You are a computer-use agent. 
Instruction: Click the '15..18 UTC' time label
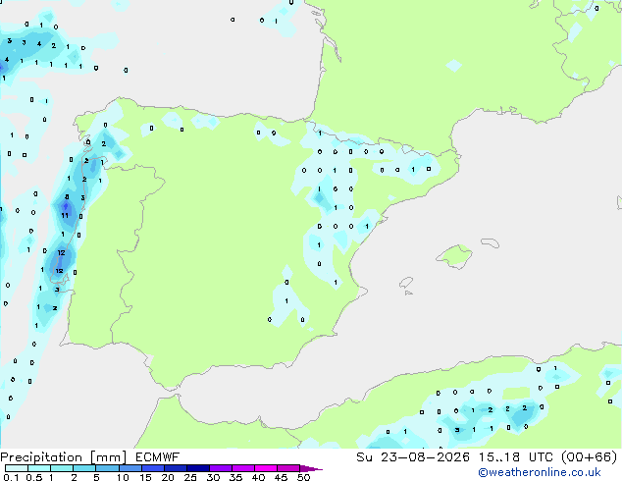pos(516,457)
